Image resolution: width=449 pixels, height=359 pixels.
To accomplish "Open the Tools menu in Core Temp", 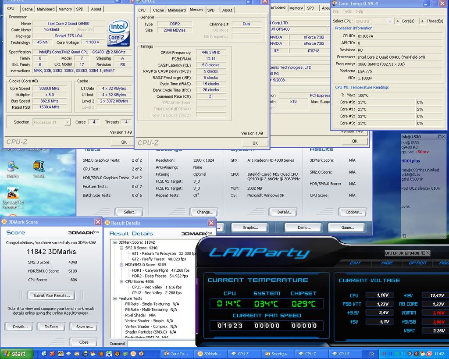I will point(347,11).
